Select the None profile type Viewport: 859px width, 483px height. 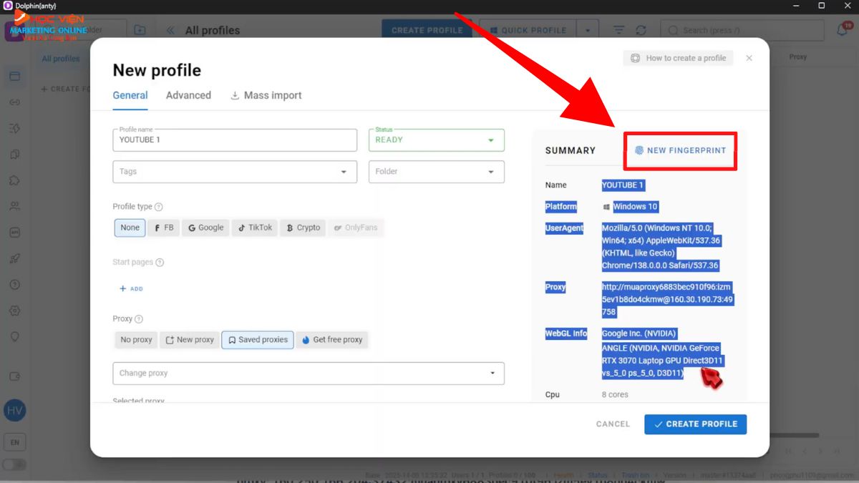tap(130, 228)
